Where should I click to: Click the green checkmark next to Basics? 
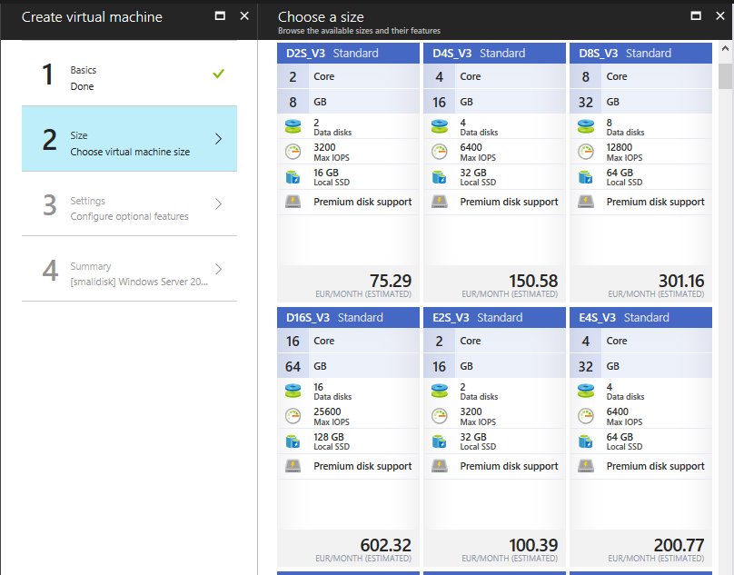point(219,74)
